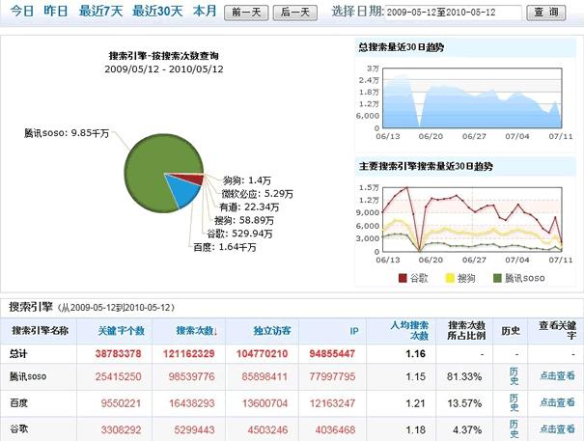
Task: Switch to the 今日 time range
Action: click(22, 12)
